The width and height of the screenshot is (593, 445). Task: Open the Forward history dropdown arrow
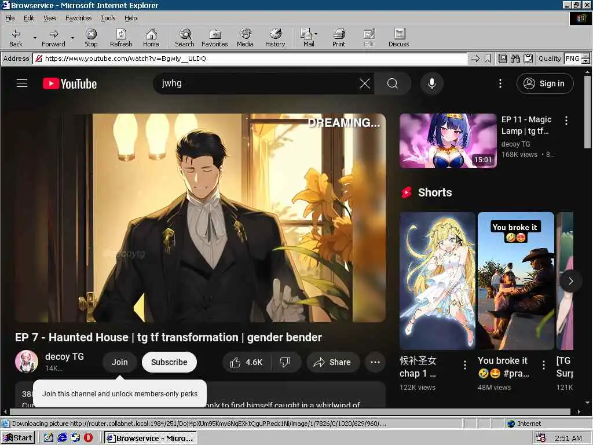pyautogui.click(x=72, y=38)
